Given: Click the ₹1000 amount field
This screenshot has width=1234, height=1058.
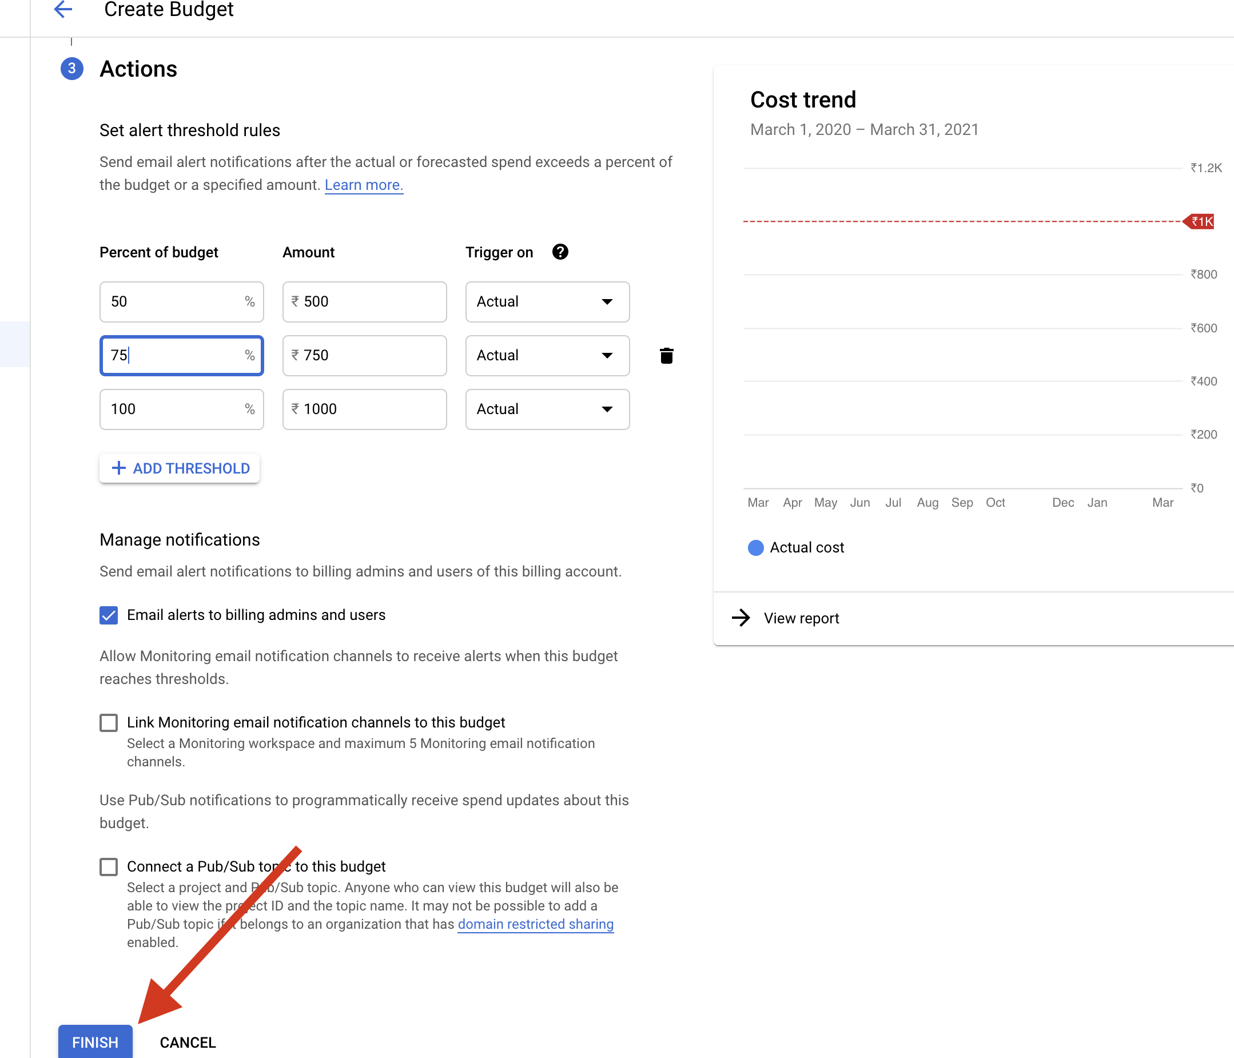Looking at the screenshot, I should point(364,409).
